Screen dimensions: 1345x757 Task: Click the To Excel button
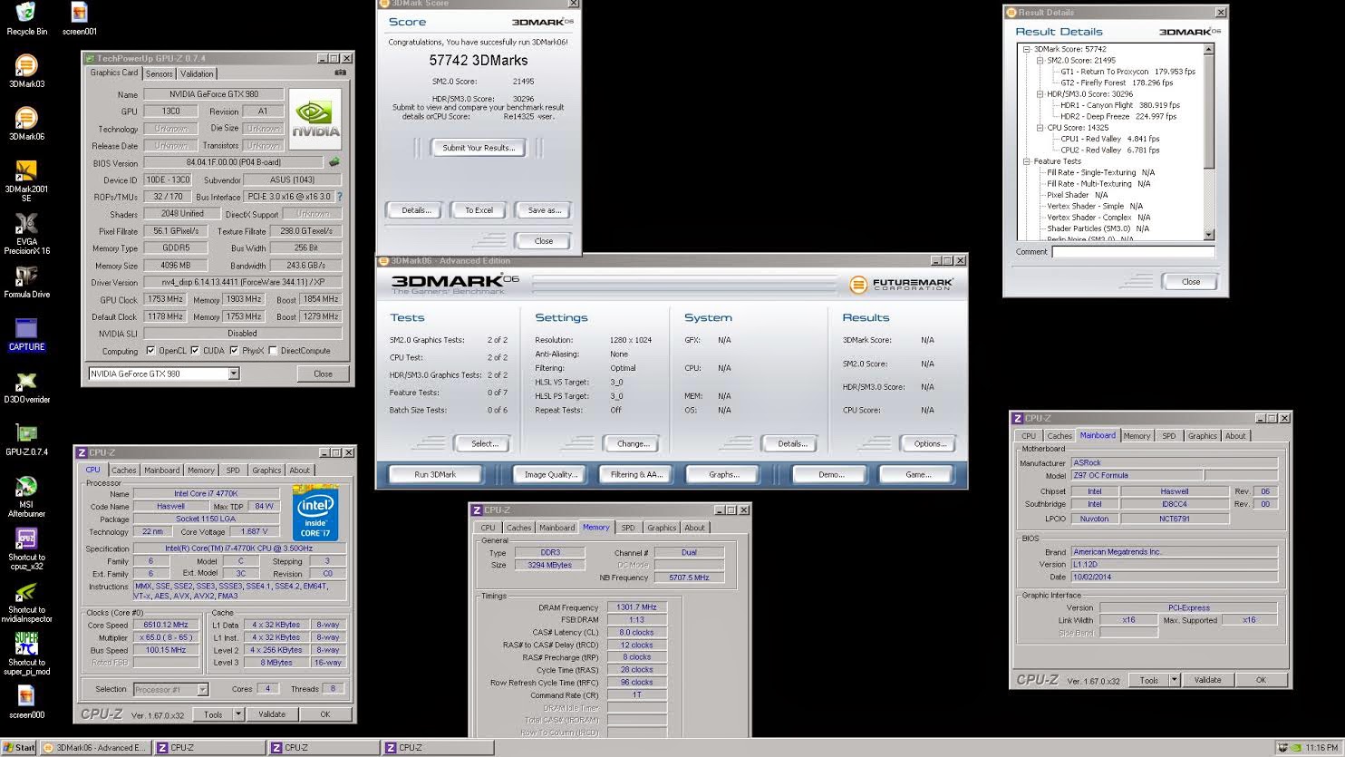479,209
